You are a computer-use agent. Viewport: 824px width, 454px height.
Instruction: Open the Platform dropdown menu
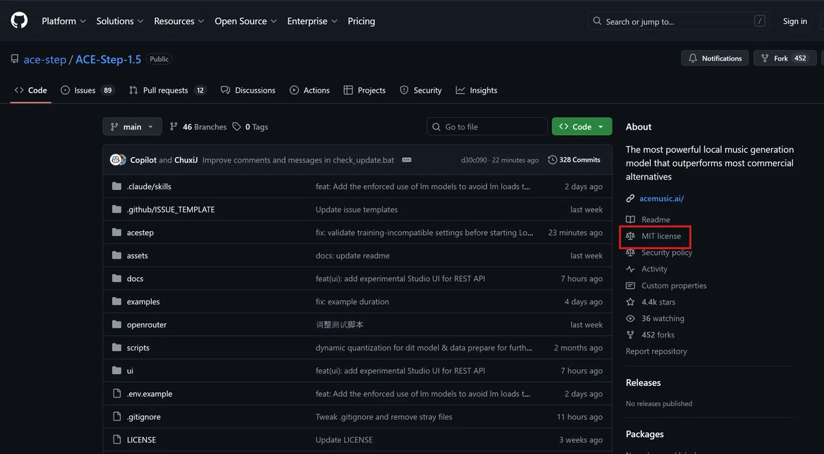[64, 21]
